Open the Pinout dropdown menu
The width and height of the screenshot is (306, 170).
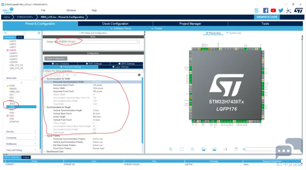[x=156, y=29]
